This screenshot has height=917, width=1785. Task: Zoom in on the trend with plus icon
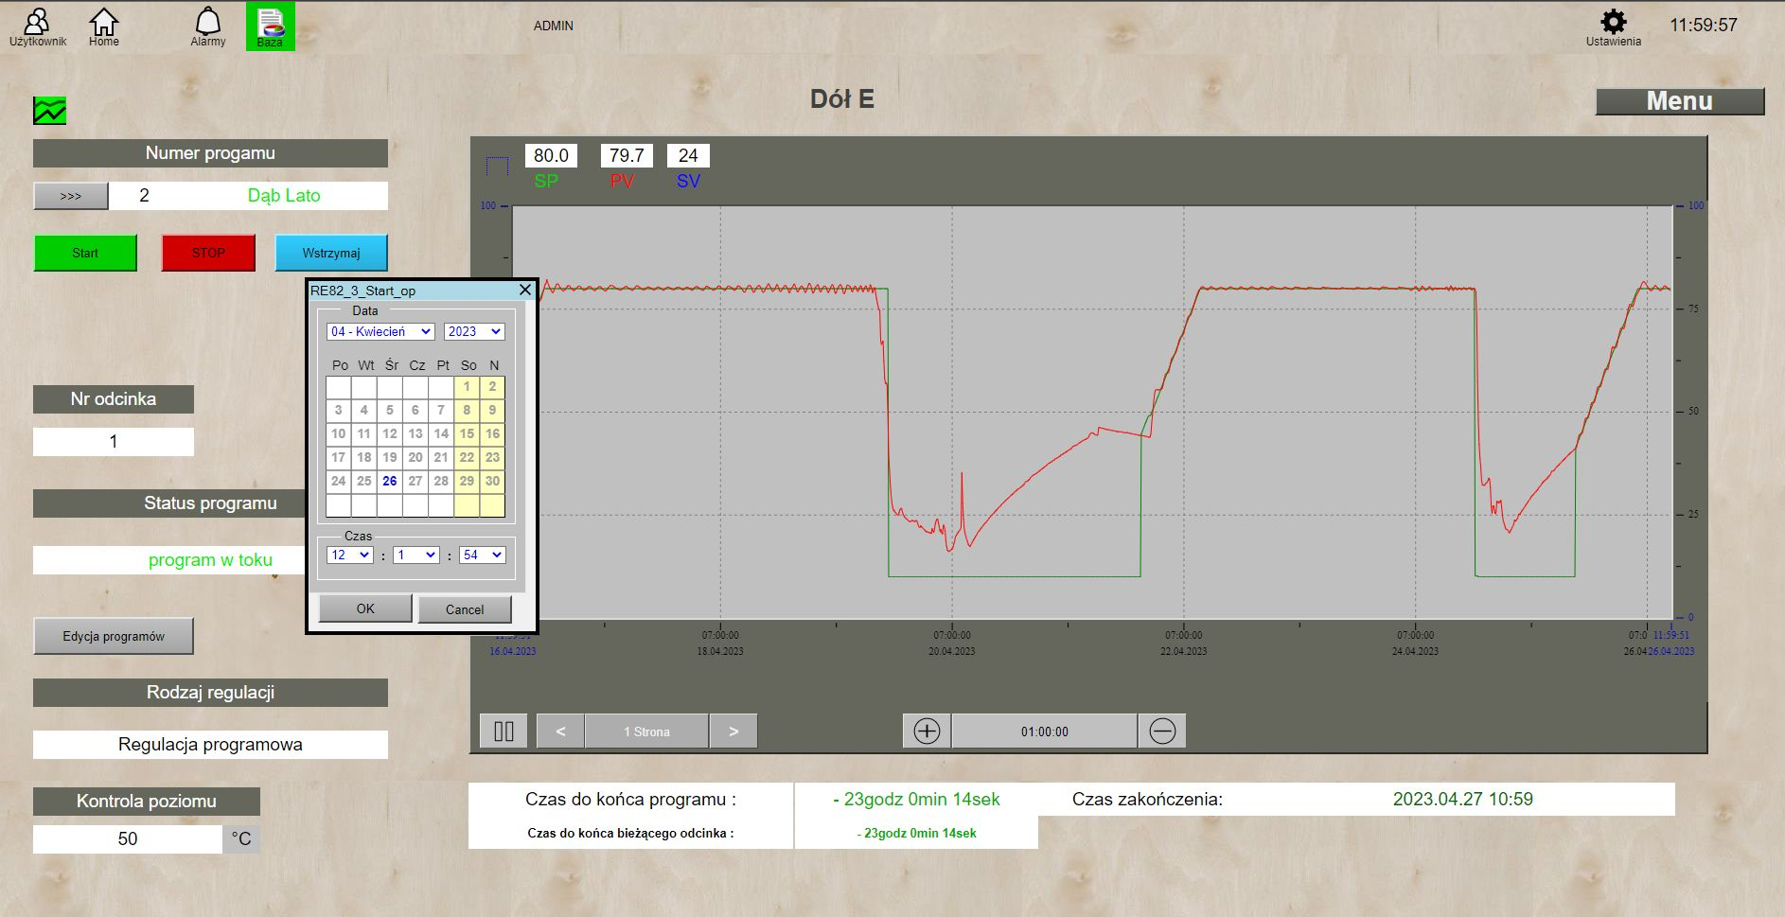pos(926,730)
